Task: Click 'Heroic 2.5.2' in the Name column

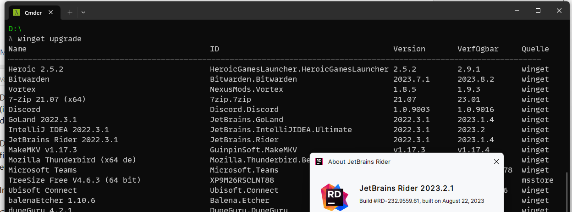Action: click(x=36, y=69)
